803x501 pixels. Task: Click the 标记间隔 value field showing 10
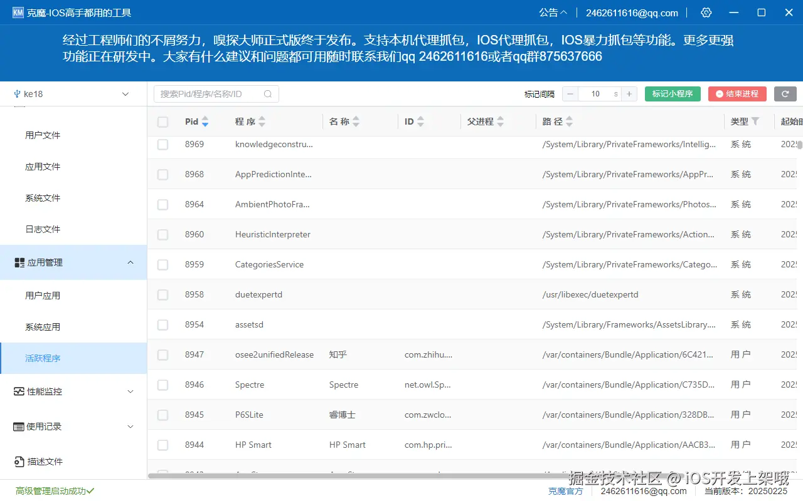pyautogui.click(x=600, y=94)
